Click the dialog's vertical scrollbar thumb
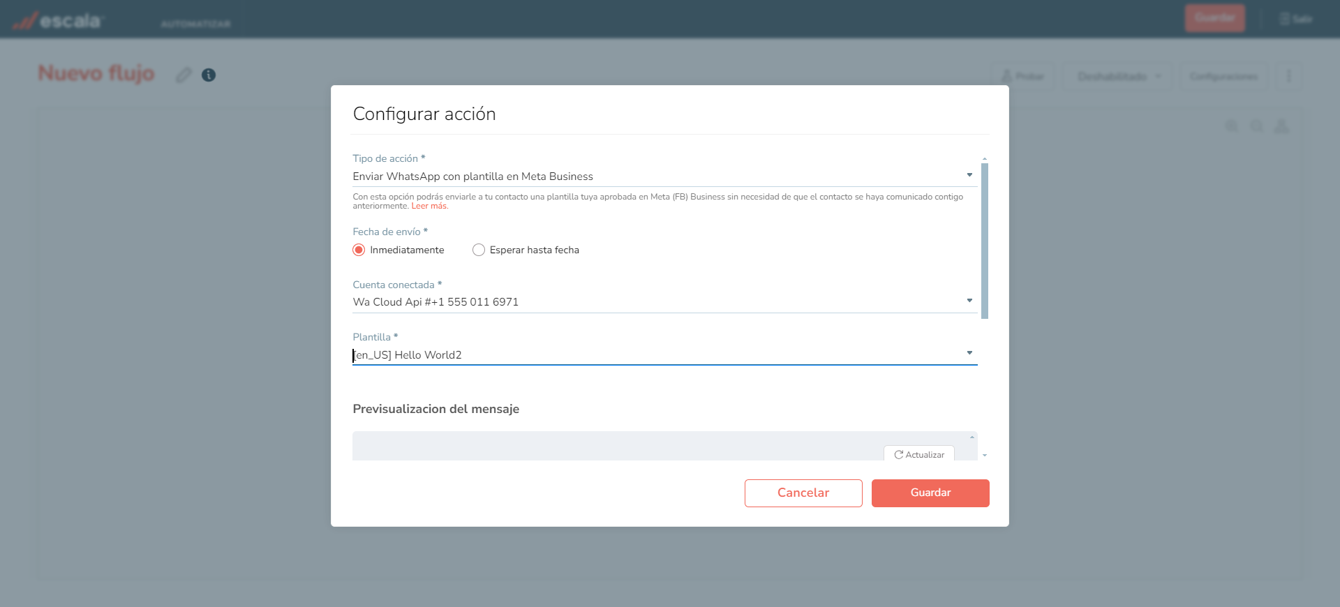 point(985,241)
